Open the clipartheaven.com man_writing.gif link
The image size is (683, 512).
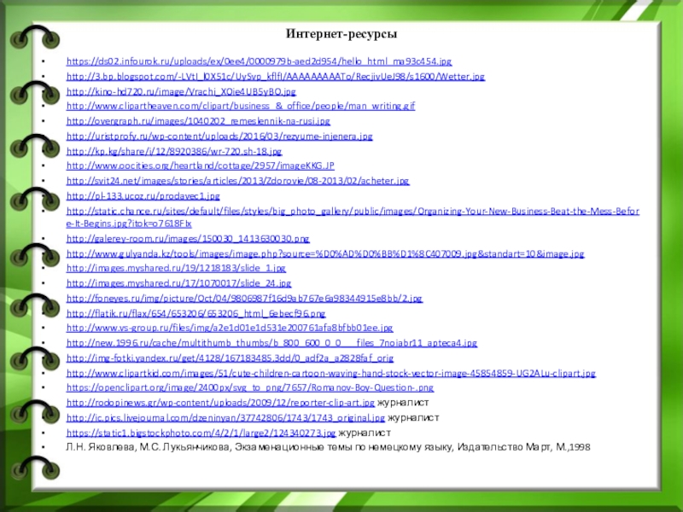click(x=241, y=106)
